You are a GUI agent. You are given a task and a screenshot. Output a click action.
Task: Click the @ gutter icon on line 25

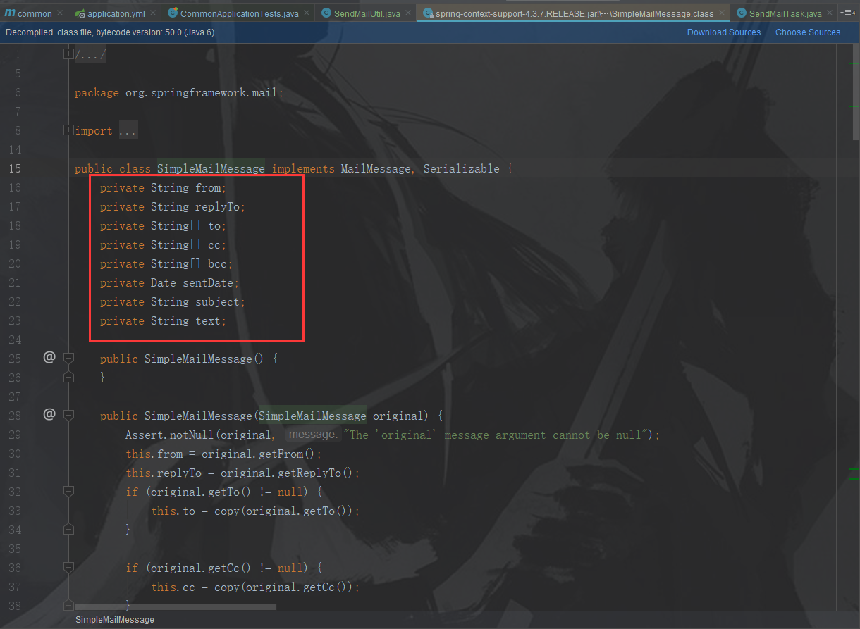click(x=49, y=357)
